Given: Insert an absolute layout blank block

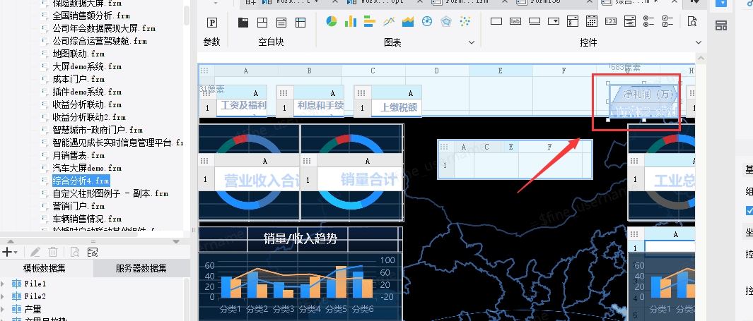Looking at the screenshot, I should (262, 22).
